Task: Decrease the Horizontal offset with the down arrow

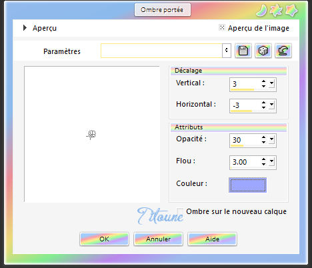Action: click(263, 107)
